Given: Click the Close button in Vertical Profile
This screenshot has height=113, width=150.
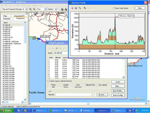Looking at the screenshot, I should click(140, 8).
